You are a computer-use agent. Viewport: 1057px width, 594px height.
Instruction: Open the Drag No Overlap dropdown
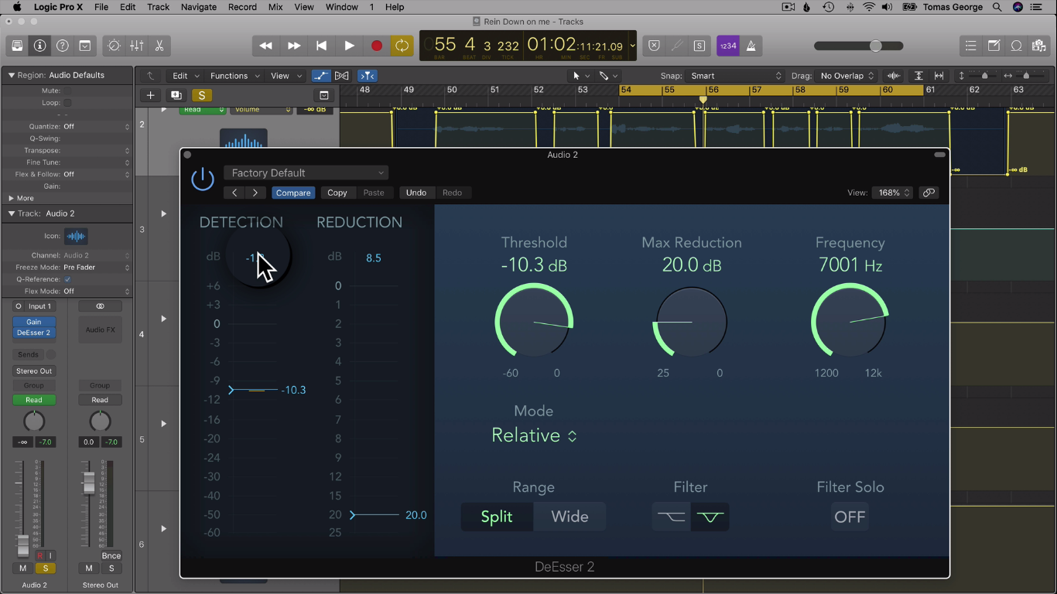(x=847, y=76)
